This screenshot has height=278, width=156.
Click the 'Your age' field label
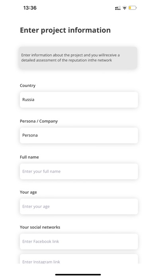pyautogui.click(x=28, y=193)
